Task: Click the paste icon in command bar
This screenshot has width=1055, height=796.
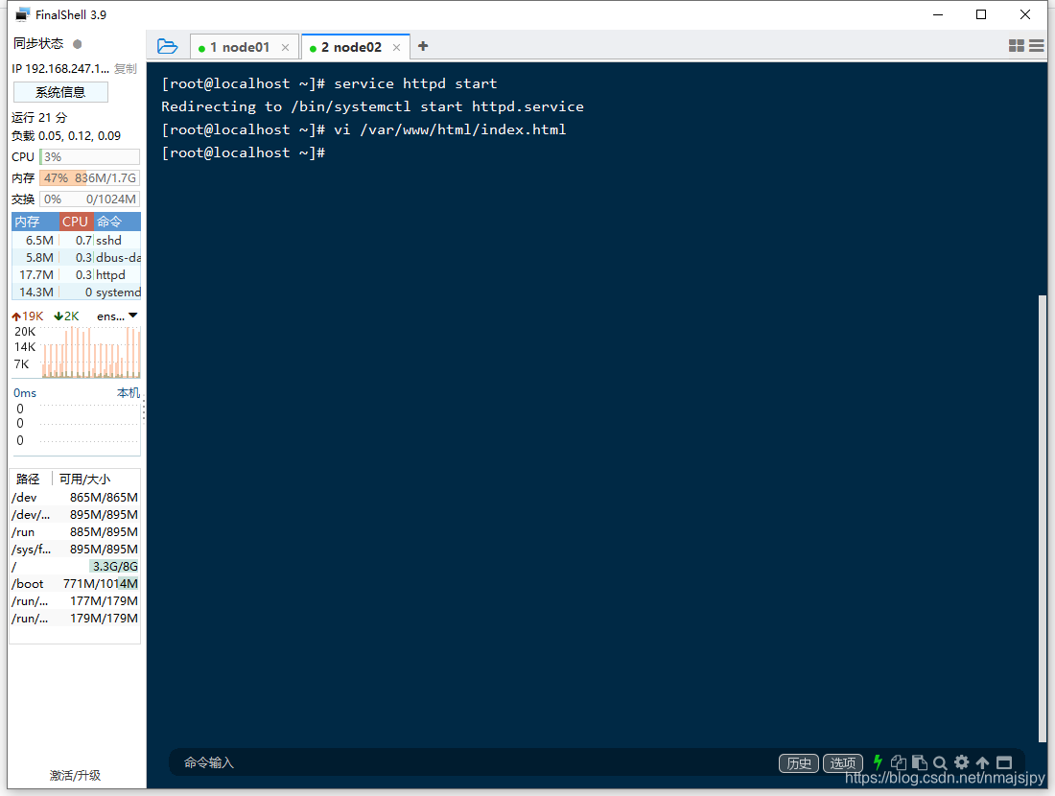Action: point(919,762)
